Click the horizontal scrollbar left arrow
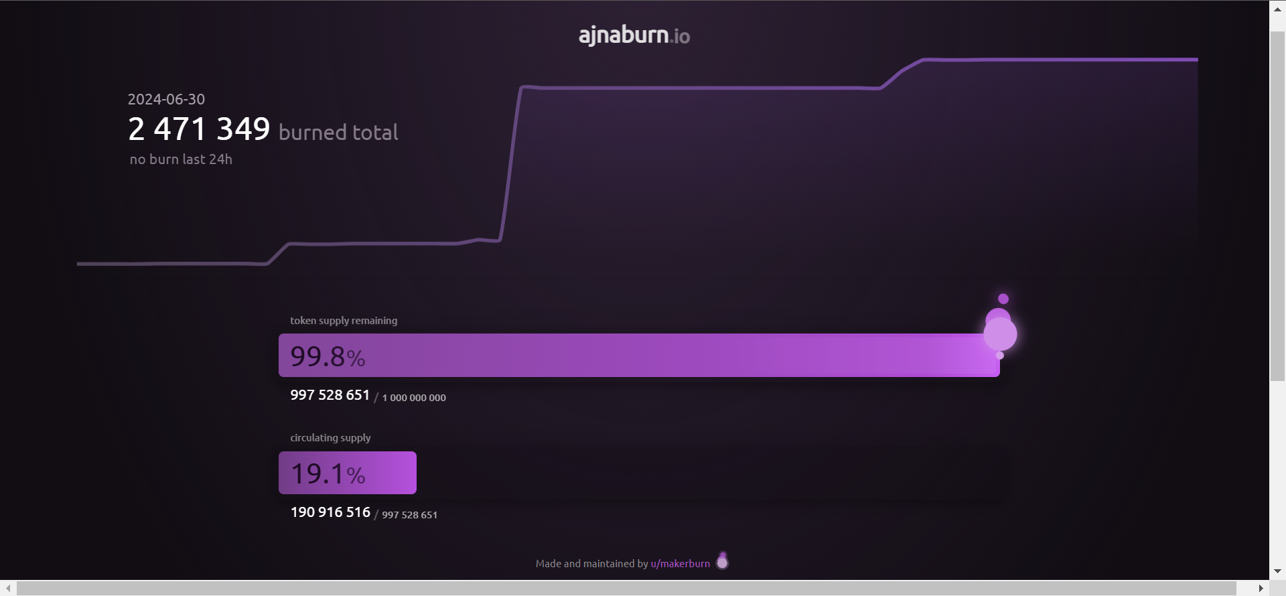1286x596 pixels. click(x=8, y=588)
